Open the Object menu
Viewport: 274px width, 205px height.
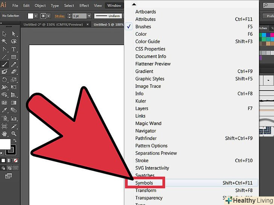coord(40,6)
